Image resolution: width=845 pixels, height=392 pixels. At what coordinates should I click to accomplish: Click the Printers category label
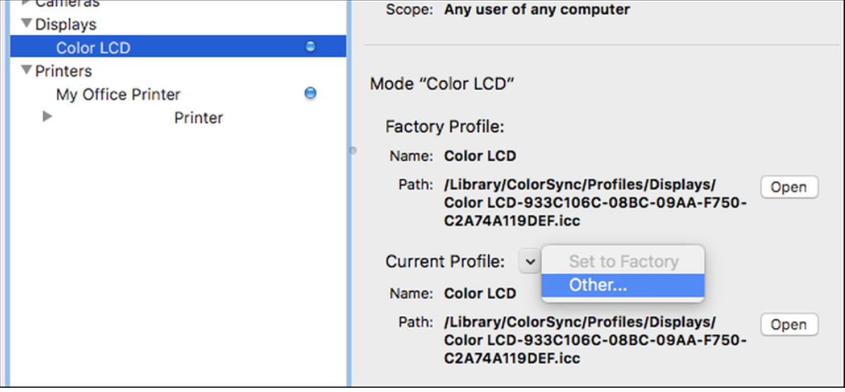[63, 71]
